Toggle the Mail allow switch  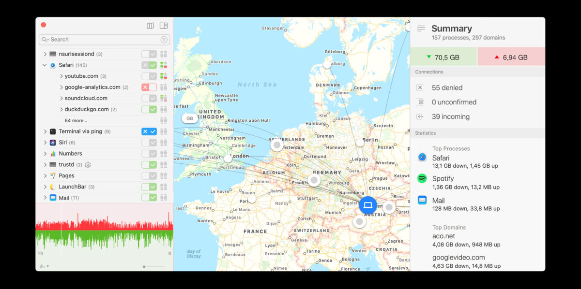click(x=149, y=198)
